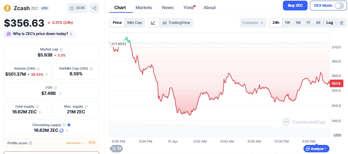Select the line chart icon

(153, 23)
